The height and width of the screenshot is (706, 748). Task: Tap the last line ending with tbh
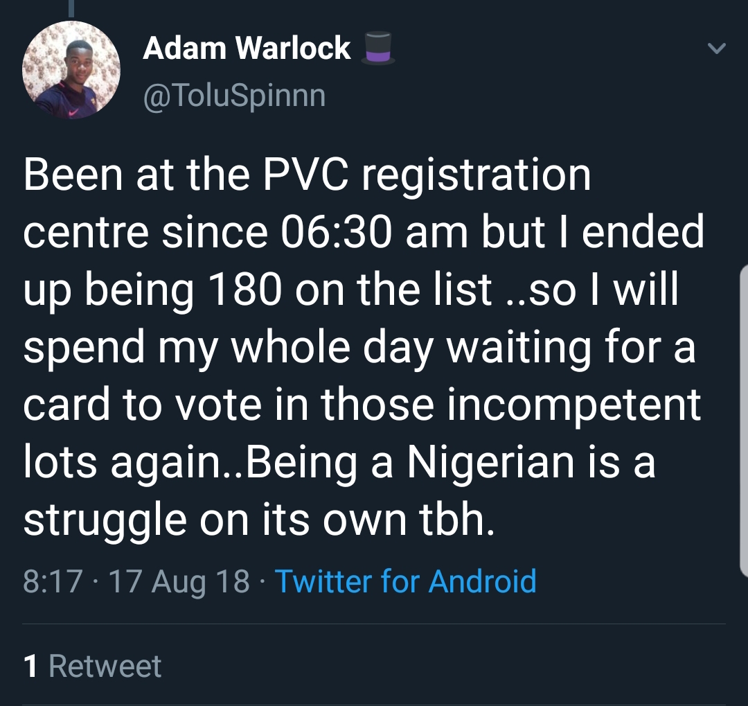pos(258,520)
